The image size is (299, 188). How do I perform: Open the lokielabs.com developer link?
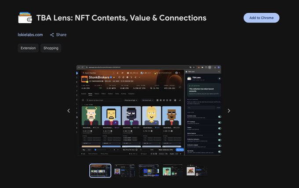30,35
